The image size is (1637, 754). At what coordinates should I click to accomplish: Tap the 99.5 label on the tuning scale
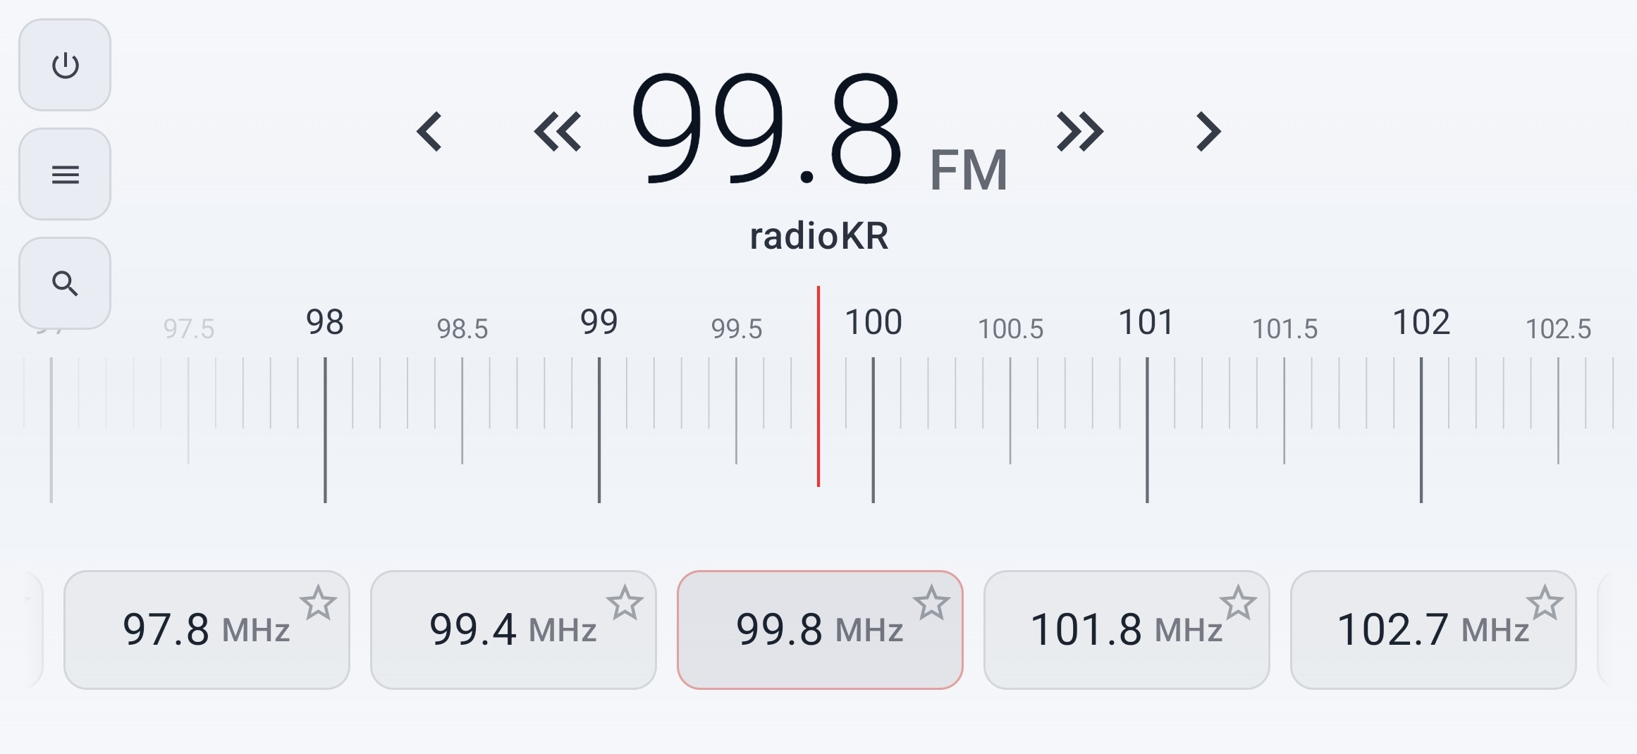pos(737,329)
